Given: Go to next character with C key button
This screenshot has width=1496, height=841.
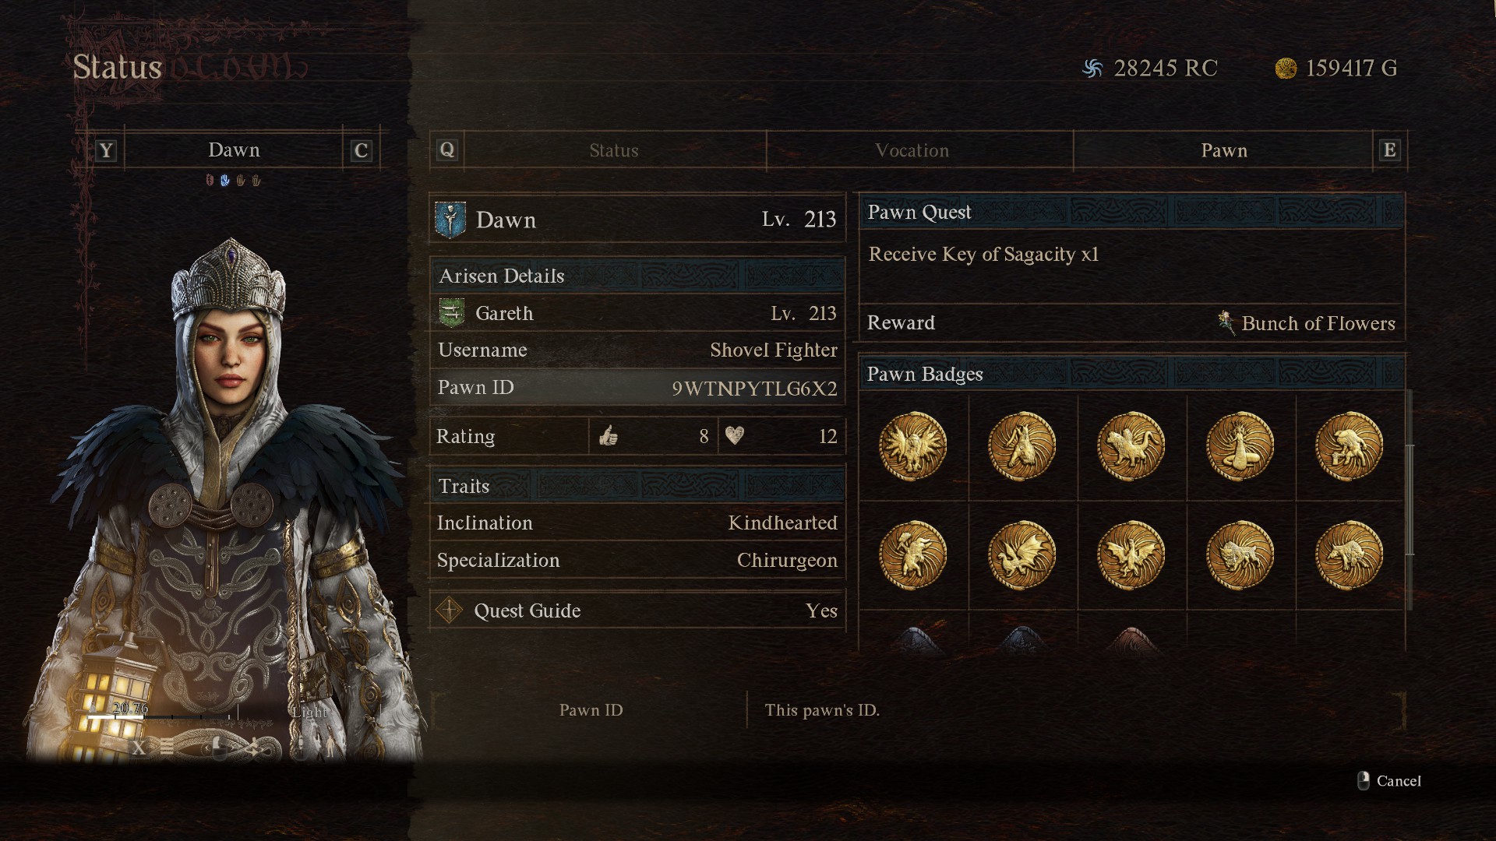Looking at the screenshot, I should coord(361,150).
